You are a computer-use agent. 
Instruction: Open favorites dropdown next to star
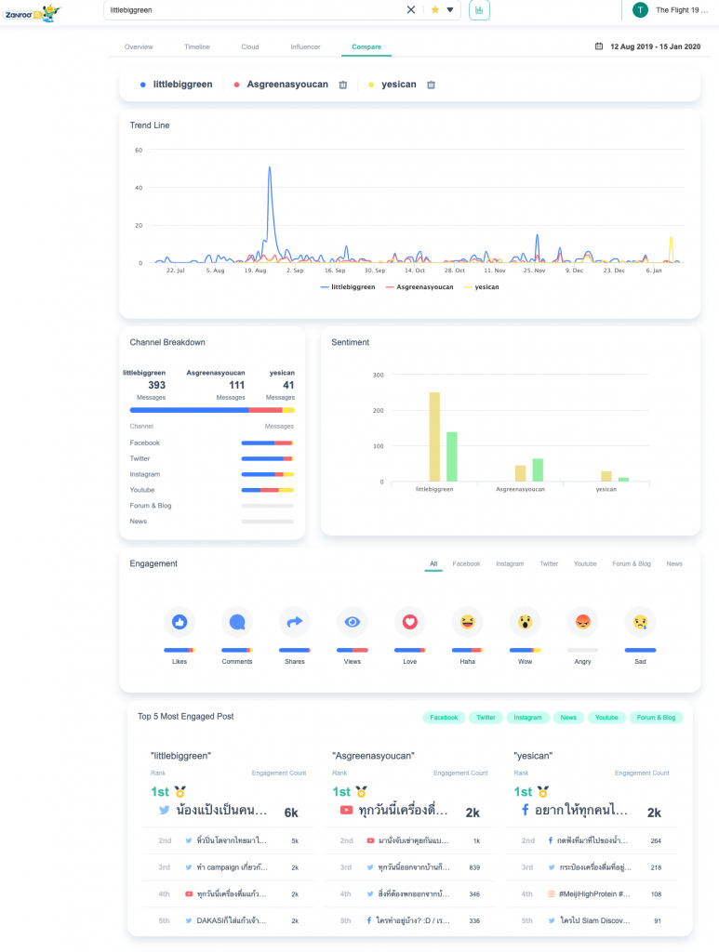pos(450,9)
